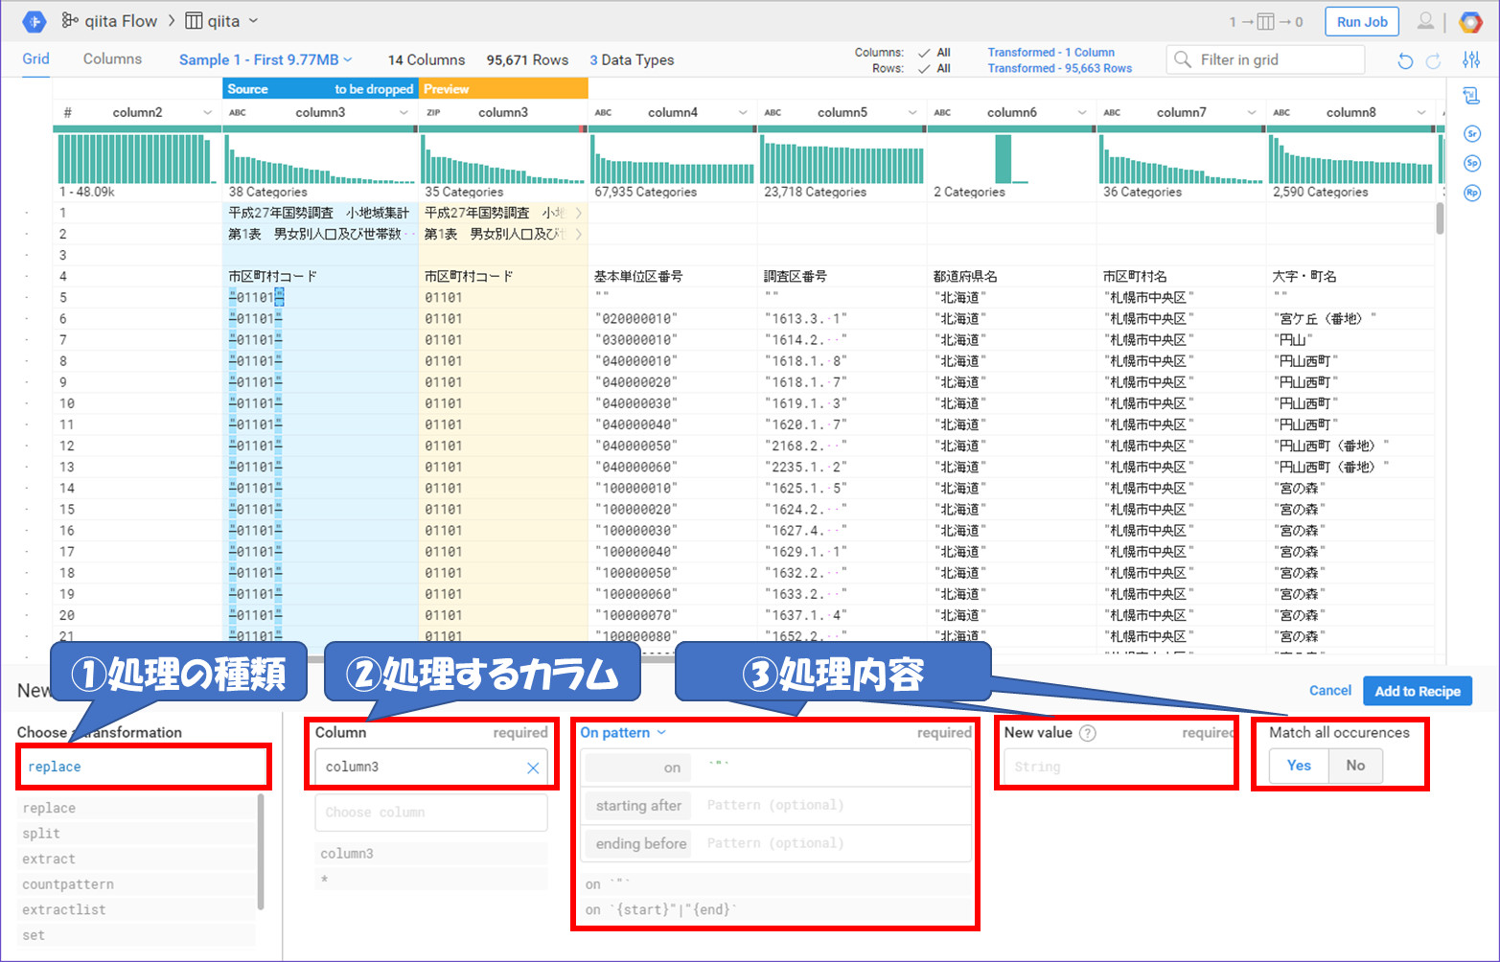Open the slider settings icon beside redo
The width and height of the screenshot is (1500, 962).
(x=1471, y=60)
